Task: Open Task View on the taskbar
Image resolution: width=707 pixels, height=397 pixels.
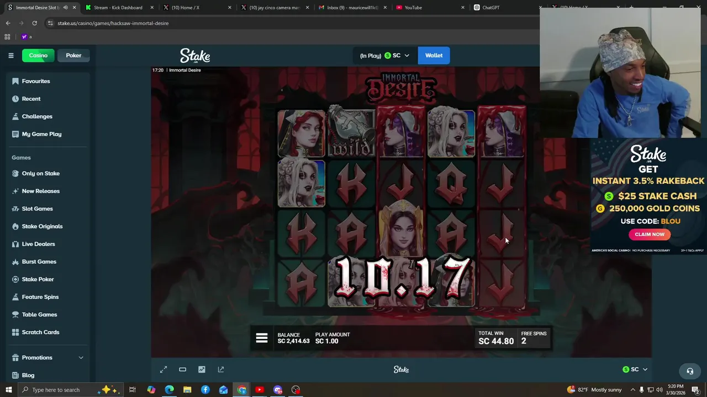Action: click(133, 390)
